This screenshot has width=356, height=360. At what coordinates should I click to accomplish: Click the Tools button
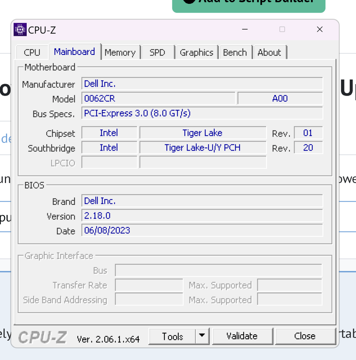[172, 336]
